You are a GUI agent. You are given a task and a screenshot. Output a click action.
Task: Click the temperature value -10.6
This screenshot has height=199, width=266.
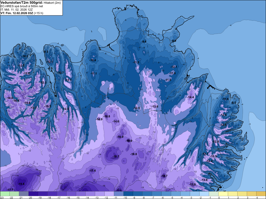click(x=25, y=56)
